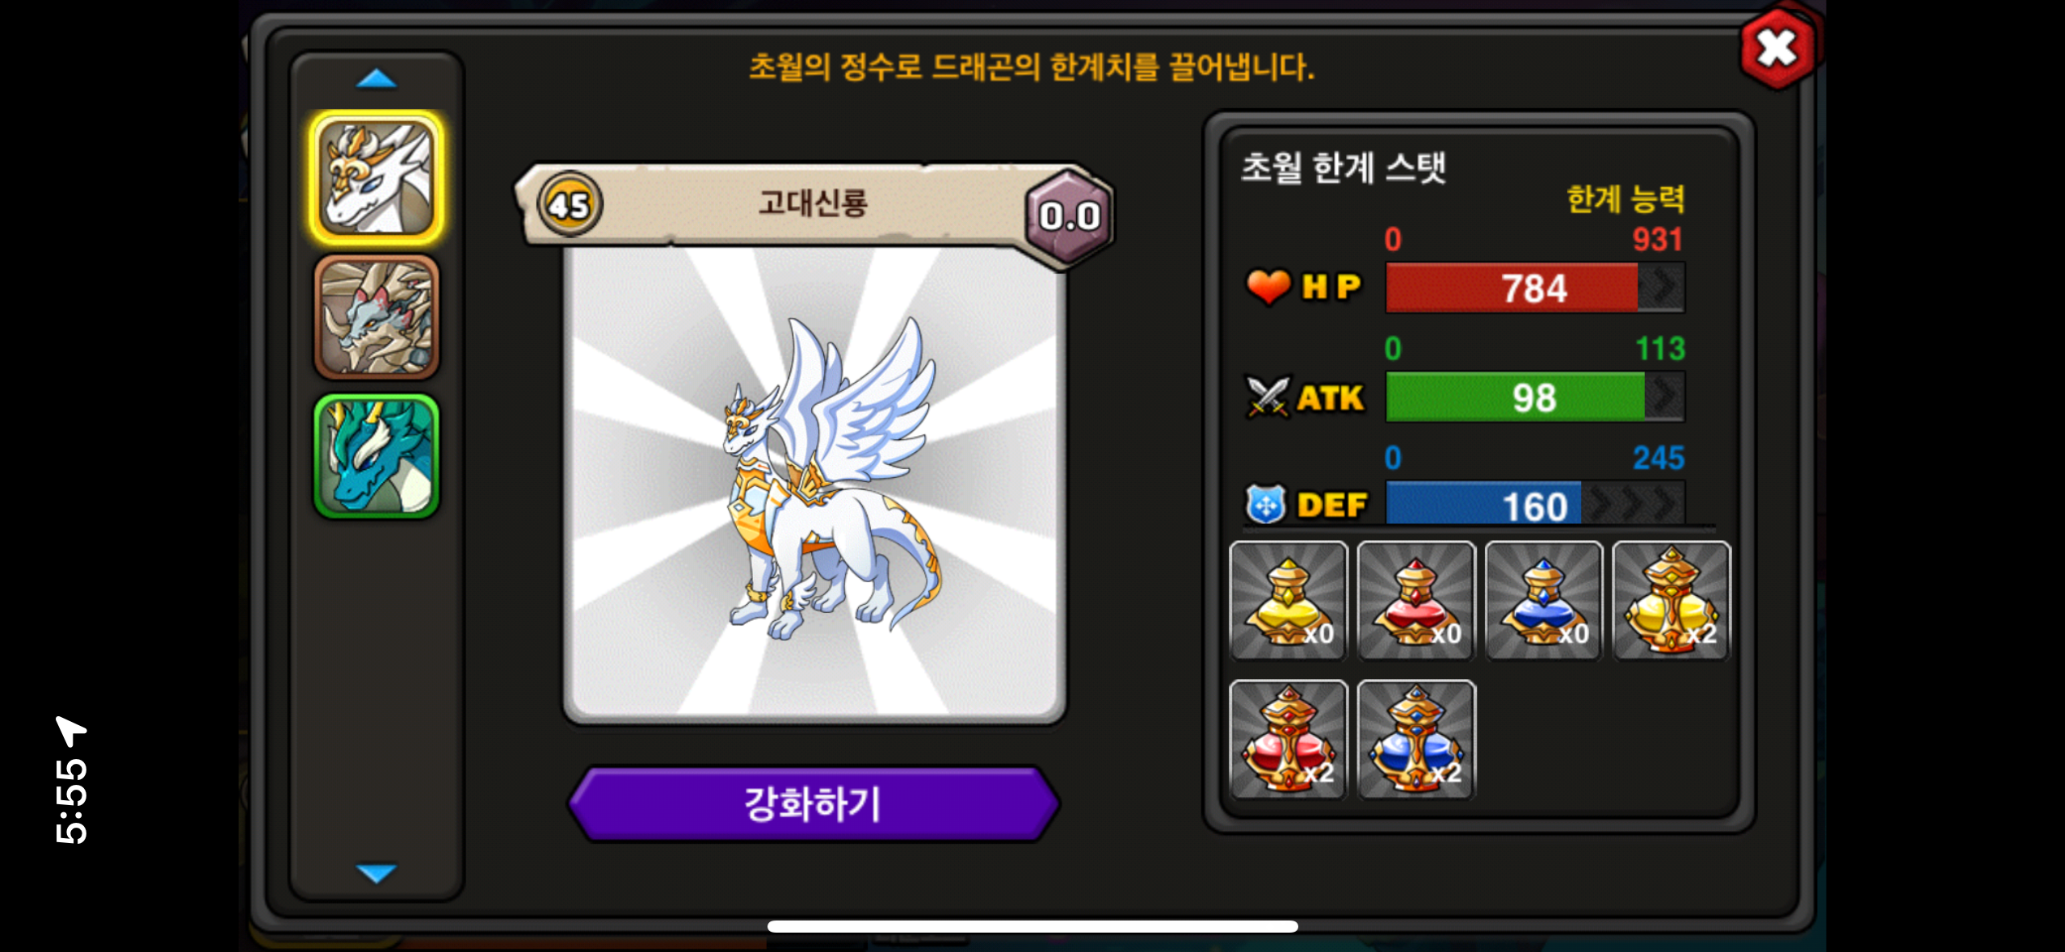
Task: Select the small red essence potion x0
Action: tap(1415, 601)
